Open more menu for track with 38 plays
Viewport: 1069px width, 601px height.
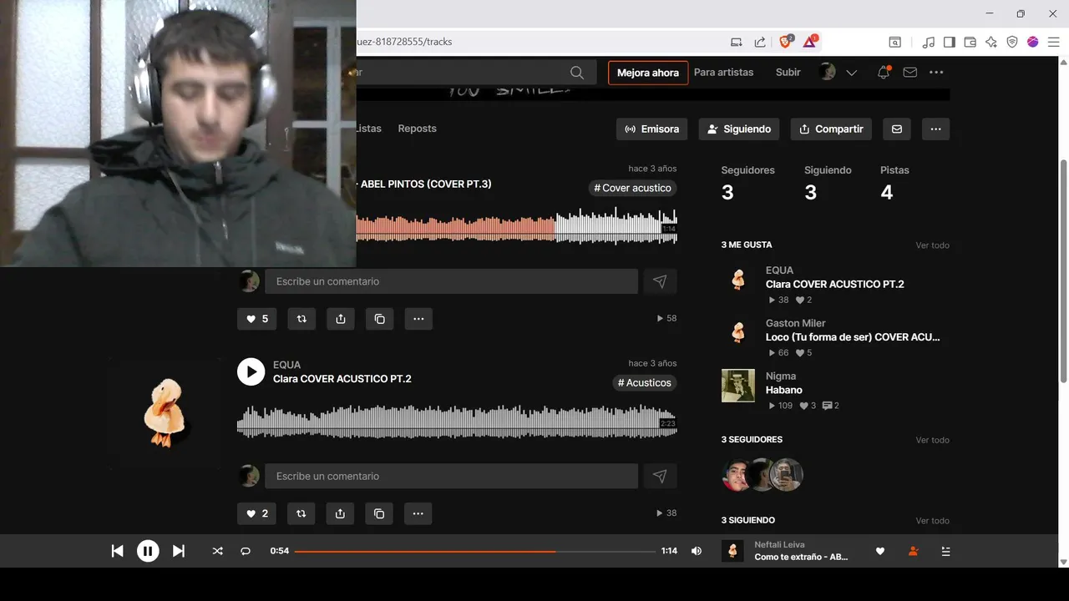(418, 513)
